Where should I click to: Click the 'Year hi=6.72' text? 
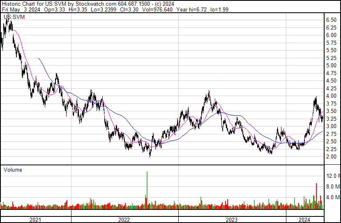(191, 9)
